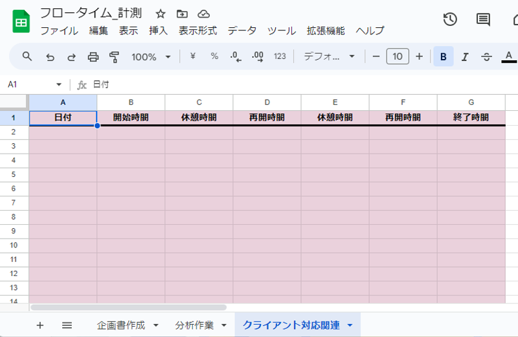Select cell 開始時間 in B1
The image size is (518, 337).
(131, 118)
